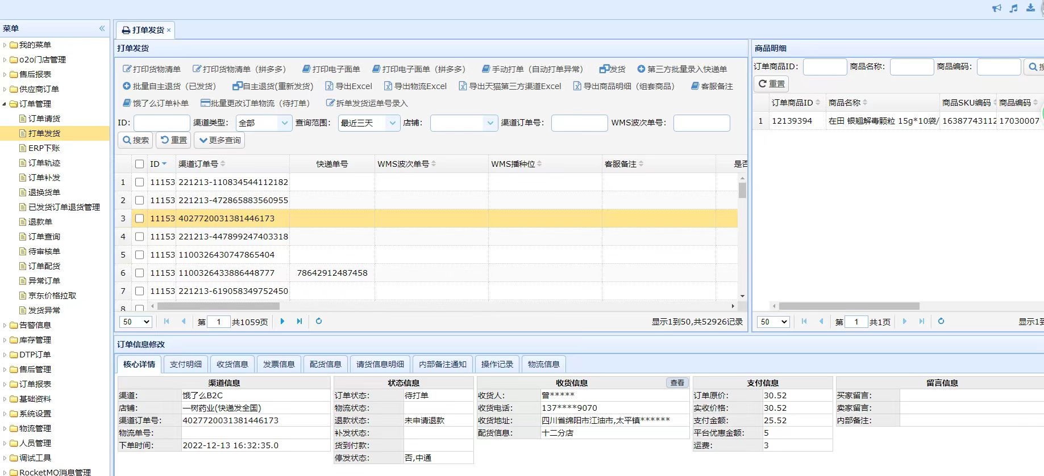Image resolution: width=1044 pixels, height=476 pixels.
Task: Check the row for order 221213-619058349752450
Action: pyautogui.click(x=139, y=291)
